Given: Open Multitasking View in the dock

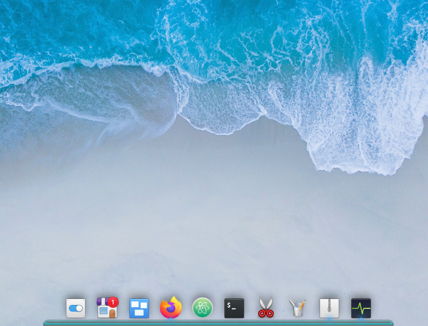Looking at the screenshot, I should (139, 308).
